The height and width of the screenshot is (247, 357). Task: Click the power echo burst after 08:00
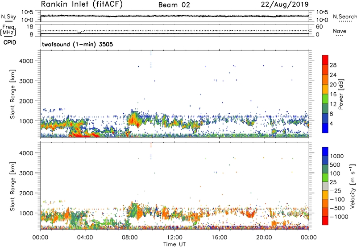click(135, 119)
